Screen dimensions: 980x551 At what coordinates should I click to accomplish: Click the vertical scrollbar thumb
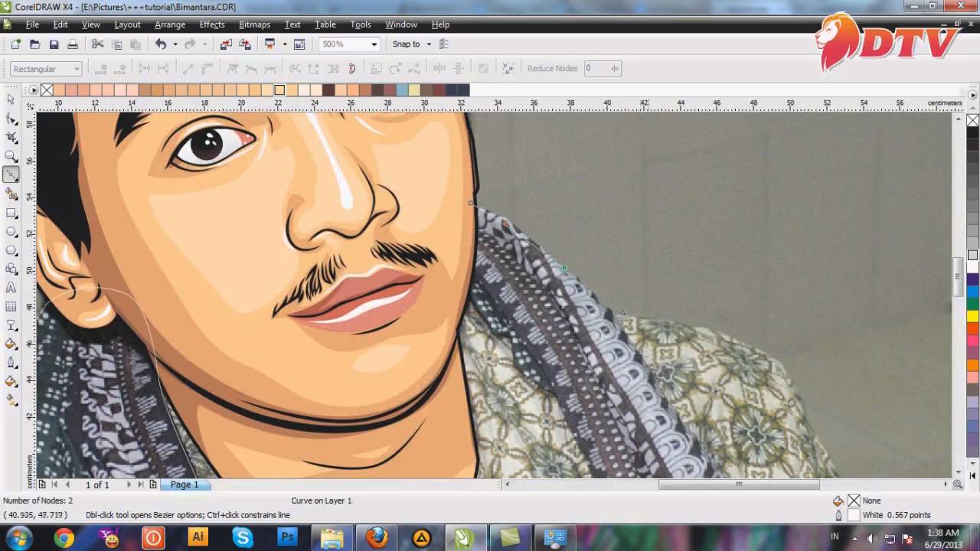[x=957, y=278]
